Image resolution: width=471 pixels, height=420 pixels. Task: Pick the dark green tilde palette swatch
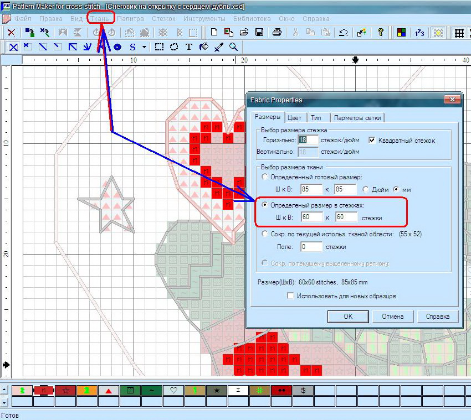point(152,390)
